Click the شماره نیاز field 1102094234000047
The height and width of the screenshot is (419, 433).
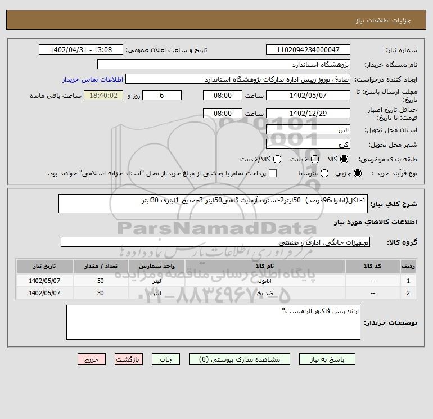308,50
